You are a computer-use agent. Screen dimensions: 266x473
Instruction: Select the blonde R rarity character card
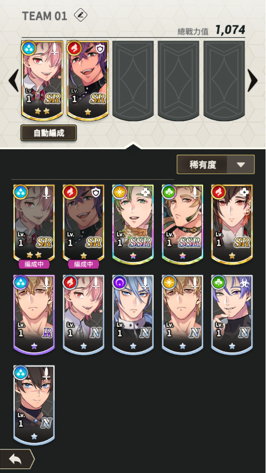point(34,314)
